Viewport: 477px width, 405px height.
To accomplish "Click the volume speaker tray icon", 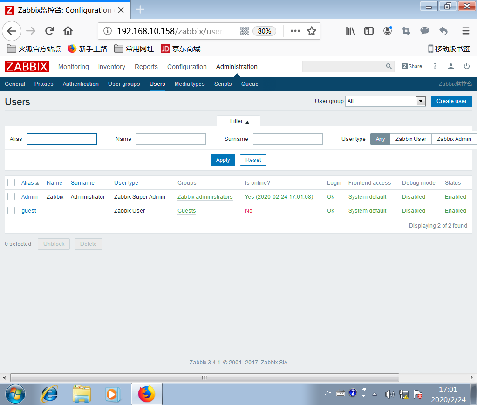I will tap(389, 394).
